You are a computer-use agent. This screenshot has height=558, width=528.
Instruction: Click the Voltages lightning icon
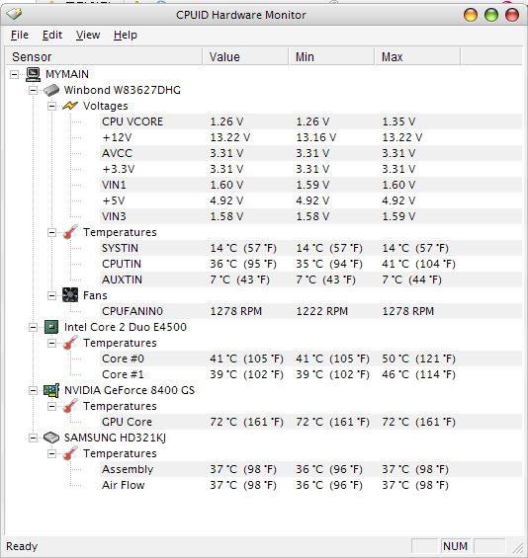pyautogui.click(x=70, y=106)
